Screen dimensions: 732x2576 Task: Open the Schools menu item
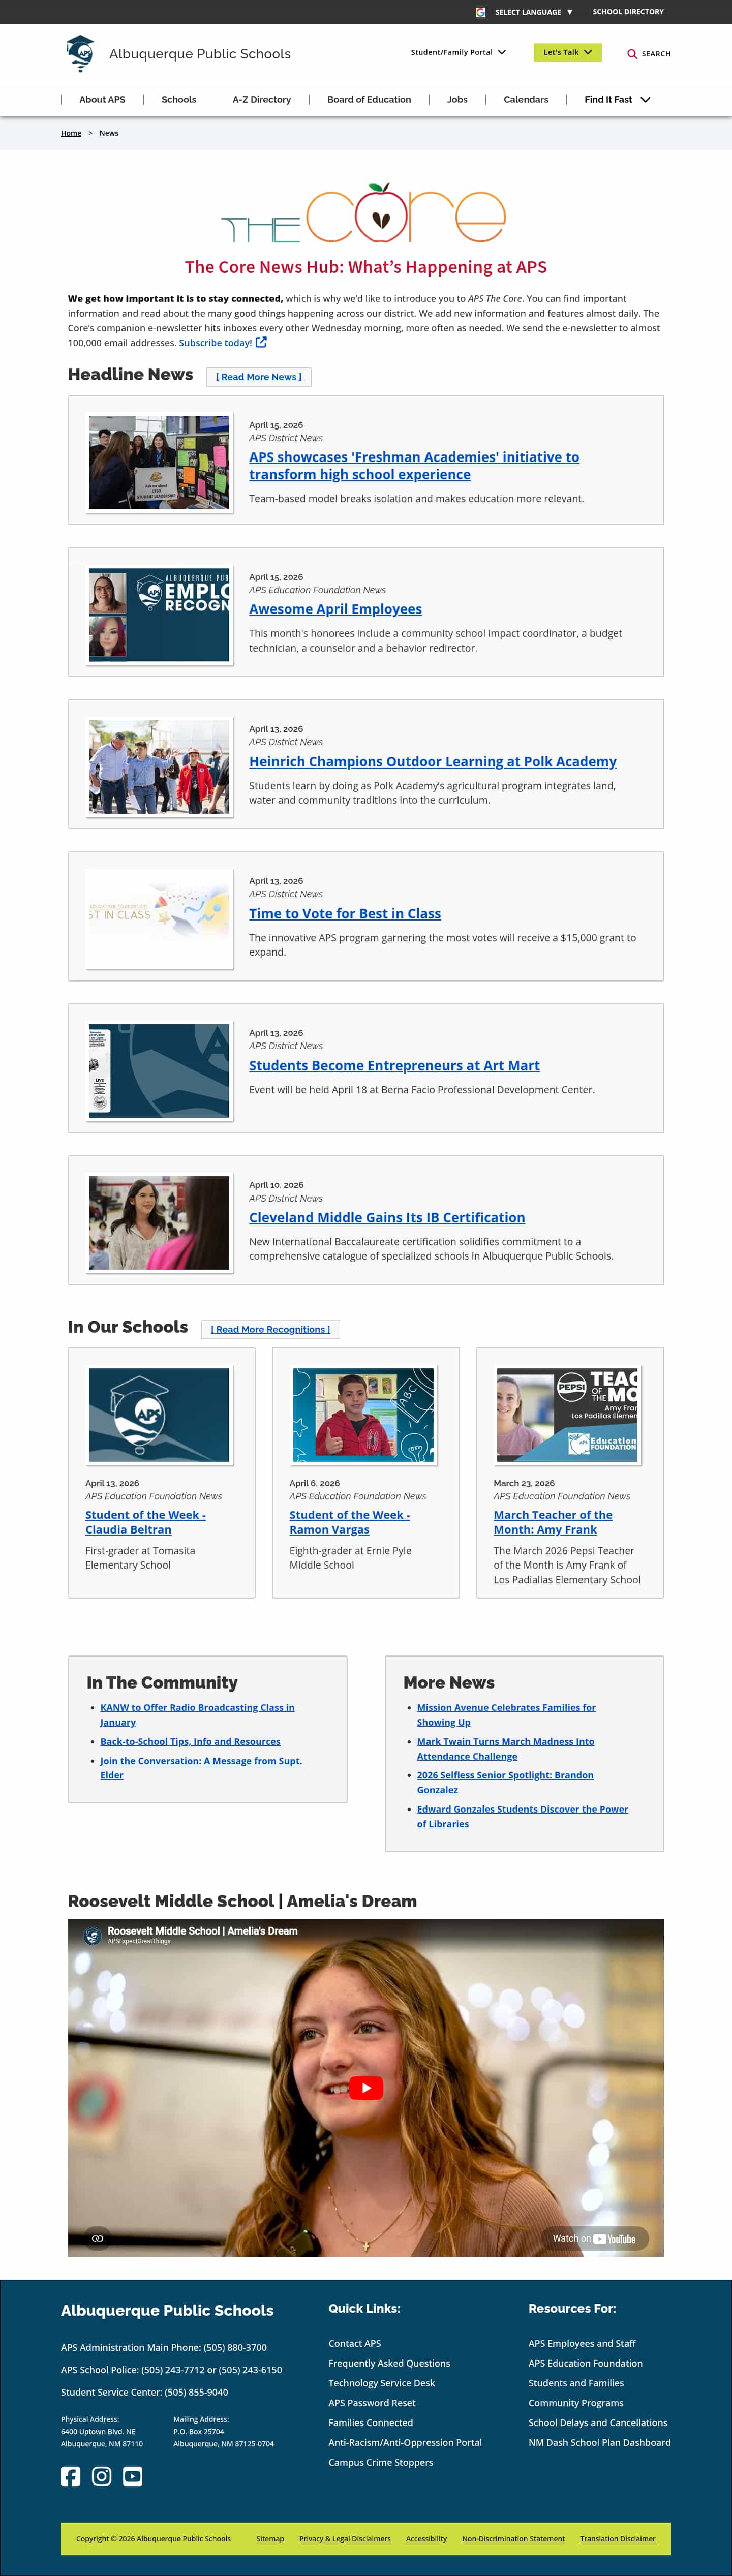pyautogui.click(x=179, y=100)
